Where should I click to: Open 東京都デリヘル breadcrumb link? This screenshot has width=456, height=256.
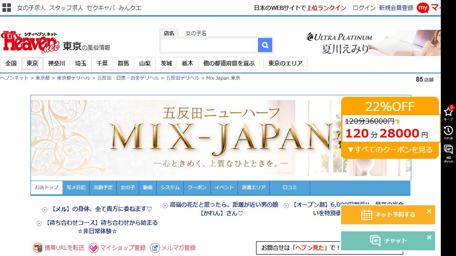pyautogui.click(x=74, y=78)
